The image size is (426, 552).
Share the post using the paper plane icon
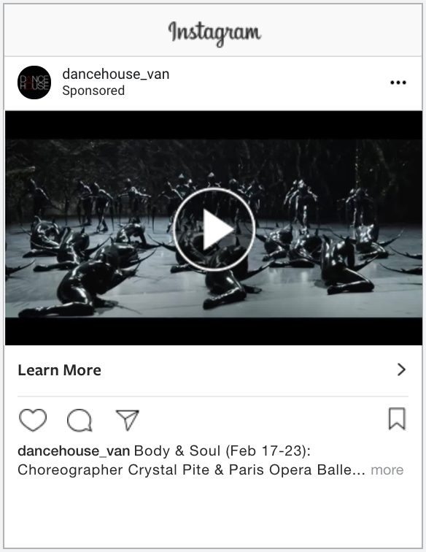128,420
